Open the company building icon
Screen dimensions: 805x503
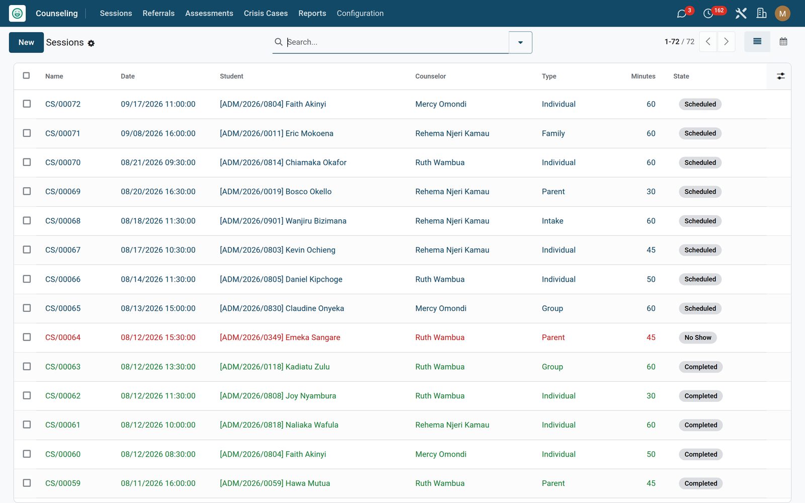761,14
